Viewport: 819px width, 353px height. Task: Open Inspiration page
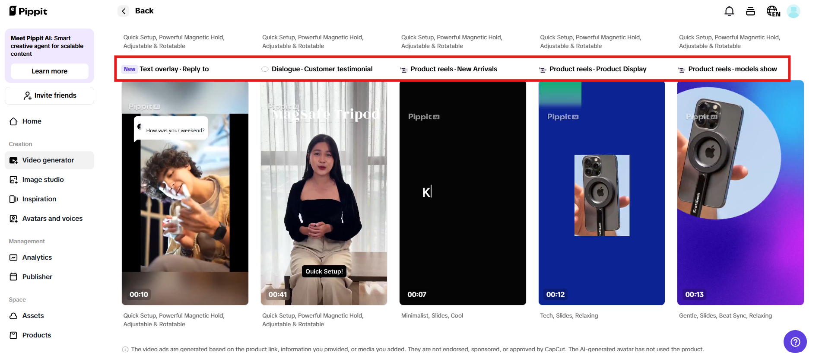pos(49,199)
